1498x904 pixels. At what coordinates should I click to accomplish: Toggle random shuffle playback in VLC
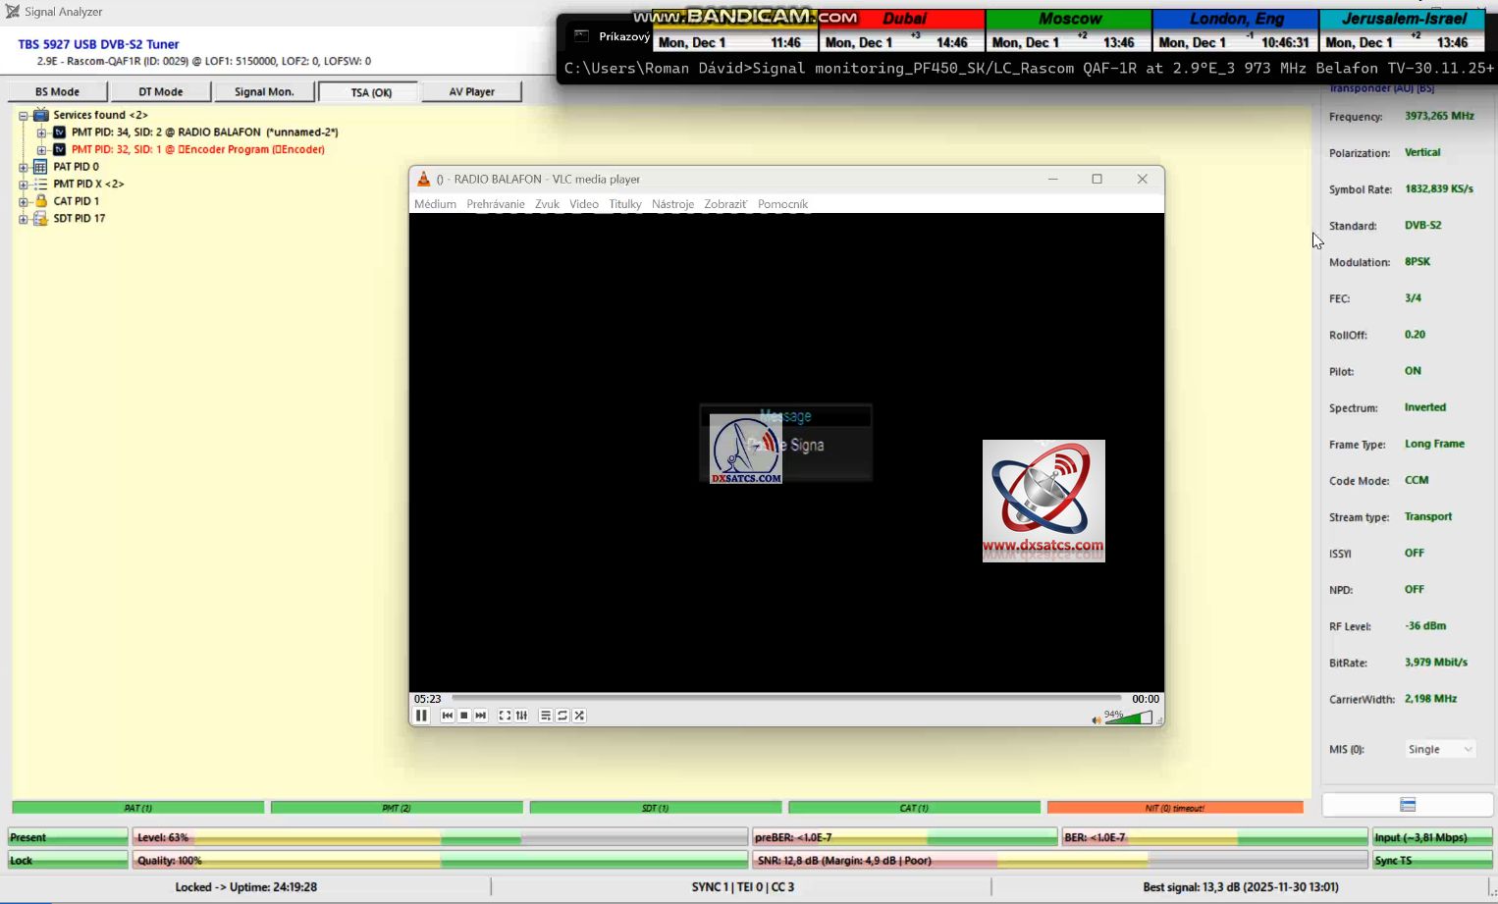point(579,716)
